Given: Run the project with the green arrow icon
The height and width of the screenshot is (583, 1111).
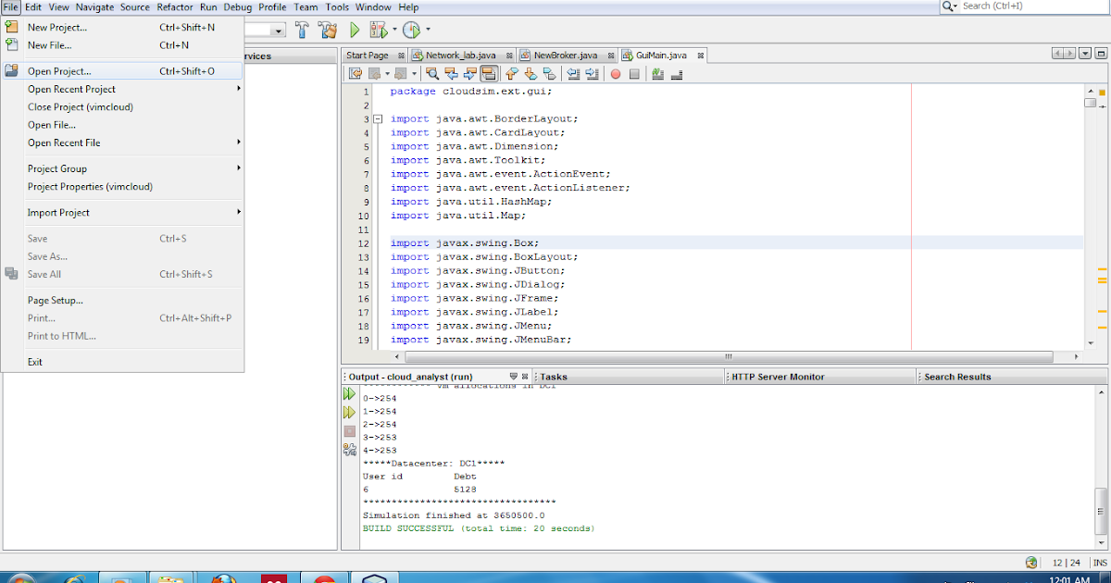Looking at the screenshot, I should coord(355,30).
